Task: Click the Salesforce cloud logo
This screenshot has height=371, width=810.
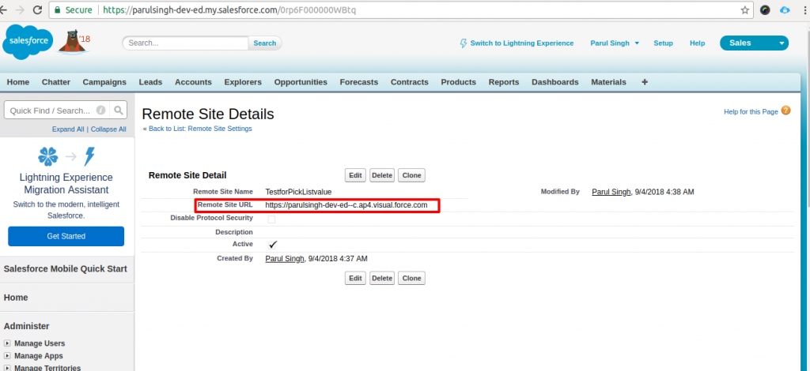Action: pyautogui.click(x=28, y=42)
